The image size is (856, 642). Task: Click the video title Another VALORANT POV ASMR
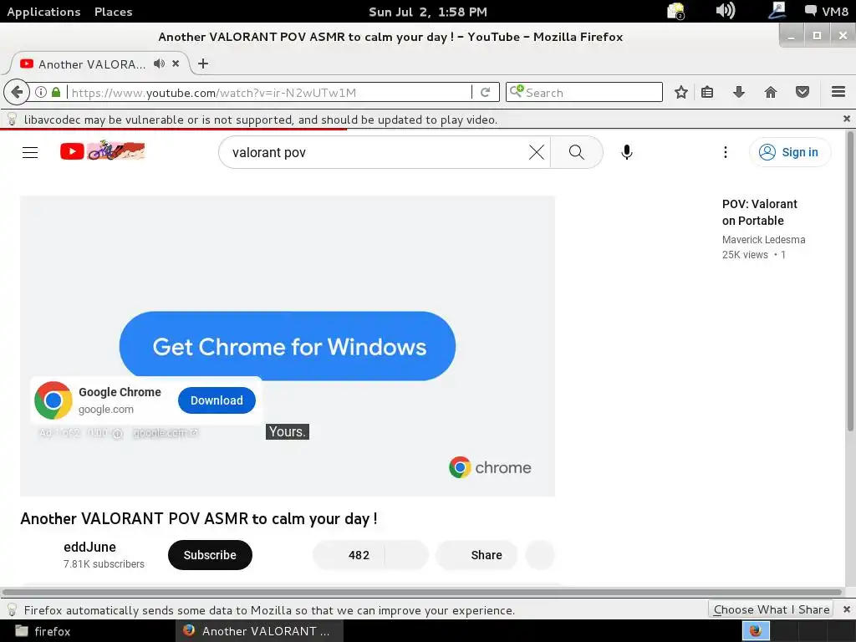(199, 518)
